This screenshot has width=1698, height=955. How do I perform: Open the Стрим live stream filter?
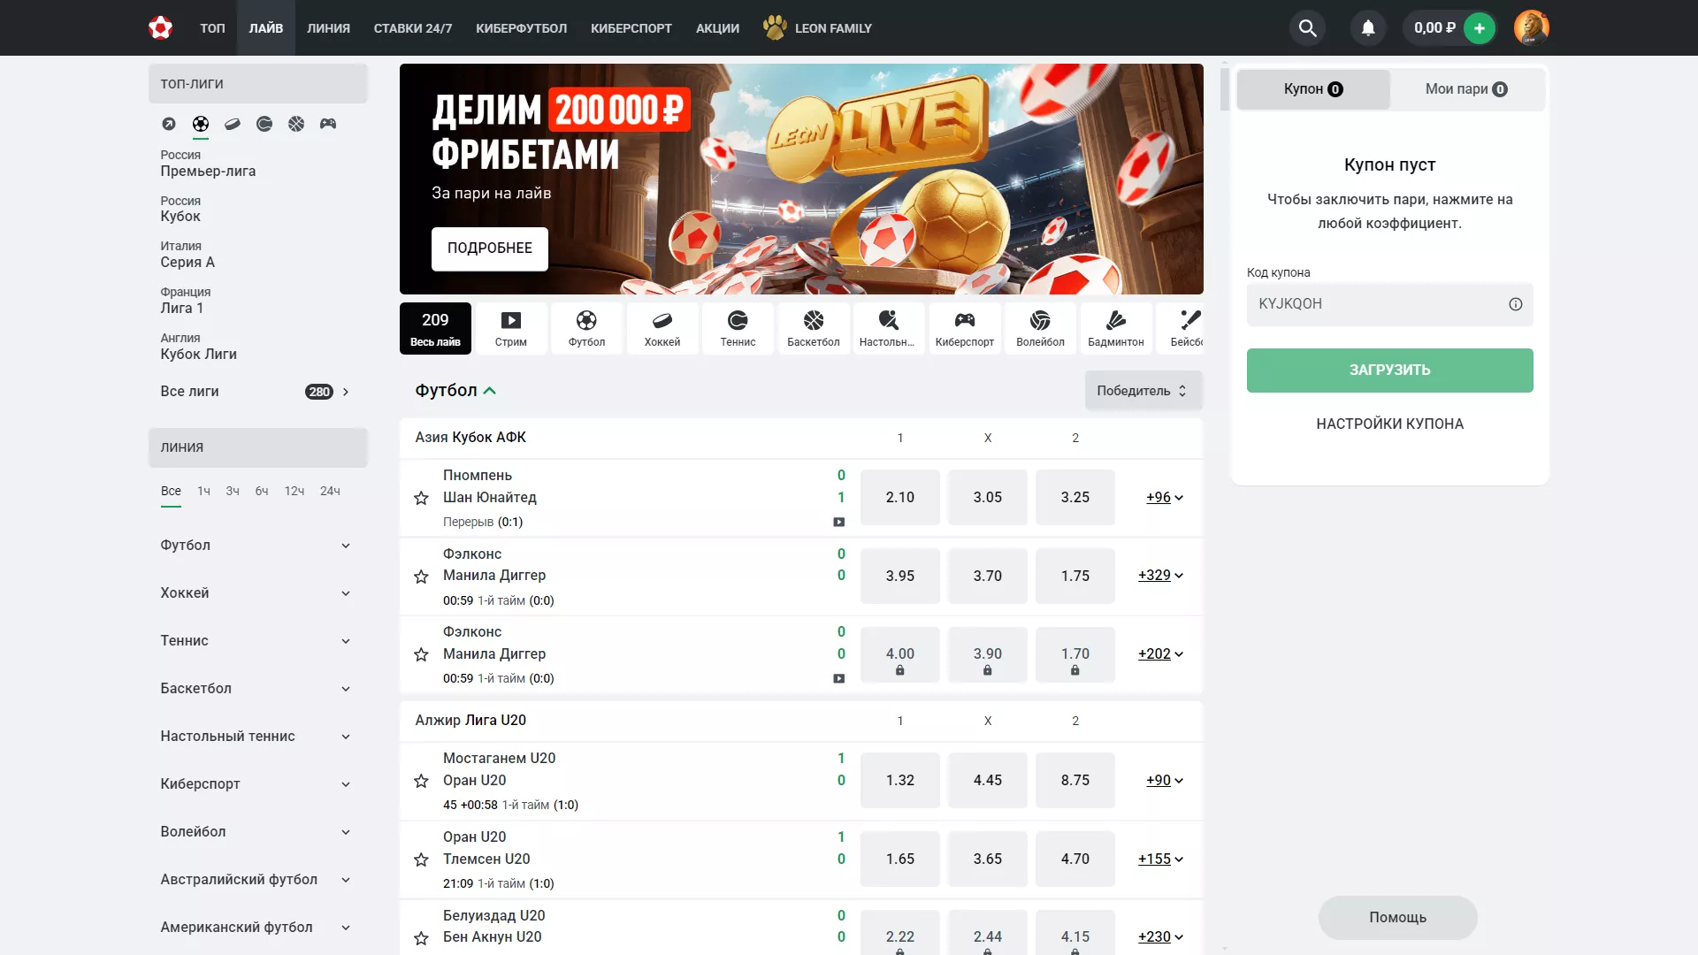[x=511, y=328]
